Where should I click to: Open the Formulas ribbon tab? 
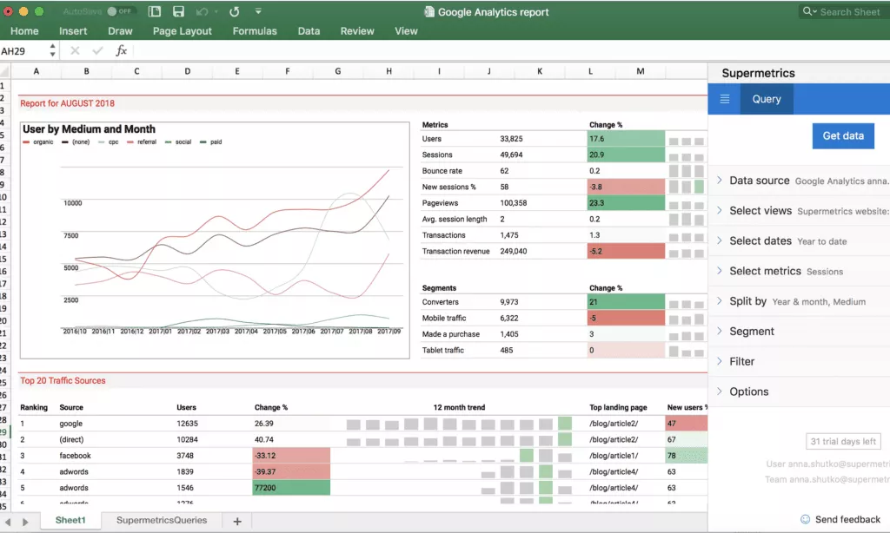(x=255, y=31)
